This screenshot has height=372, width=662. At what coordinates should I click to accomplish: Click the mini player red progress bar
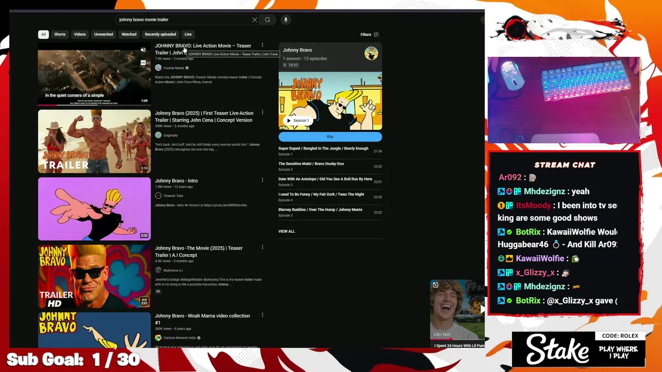[x=457, y=340]
